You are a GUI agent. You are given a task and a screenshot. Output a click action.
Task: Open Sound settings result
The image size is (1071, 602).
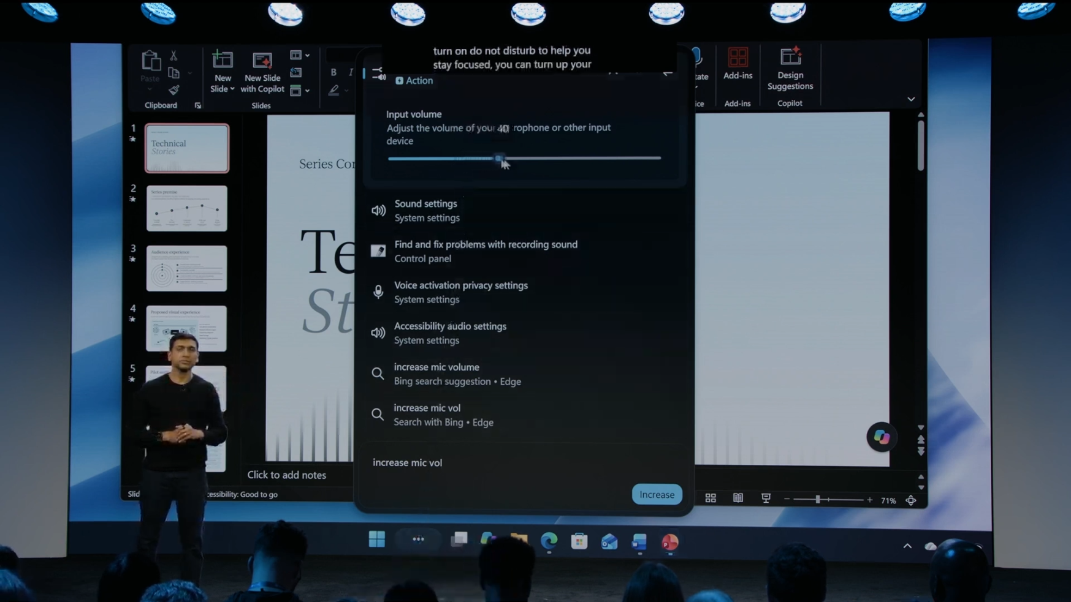click(x=524, y=211)
